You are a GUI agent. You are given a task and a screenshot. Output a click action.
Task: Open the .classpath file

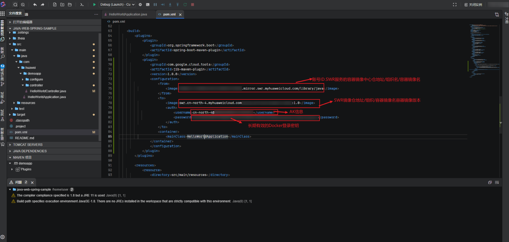point(22,120)
